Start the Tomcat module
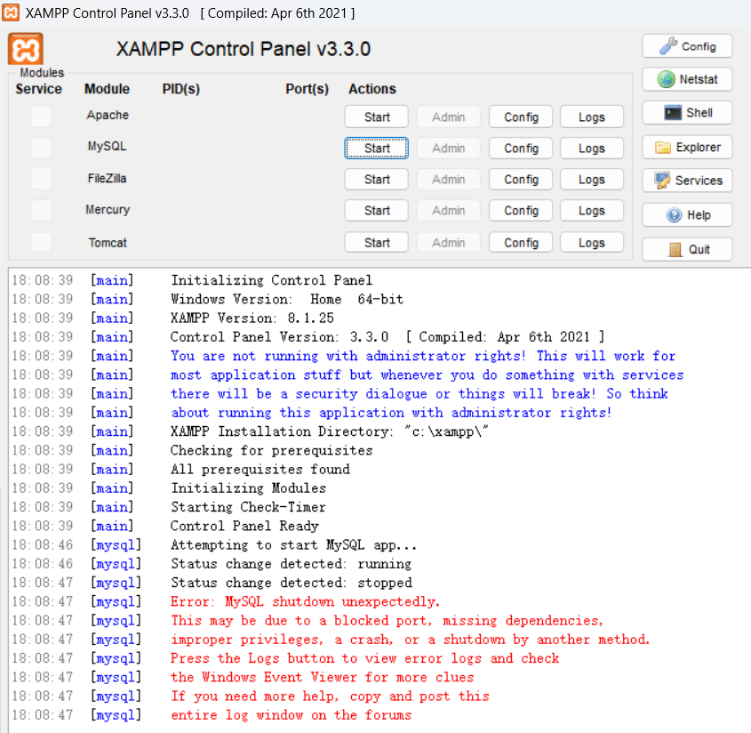The width and height of the screenshot is (751, 733). [x=377, y=243]
